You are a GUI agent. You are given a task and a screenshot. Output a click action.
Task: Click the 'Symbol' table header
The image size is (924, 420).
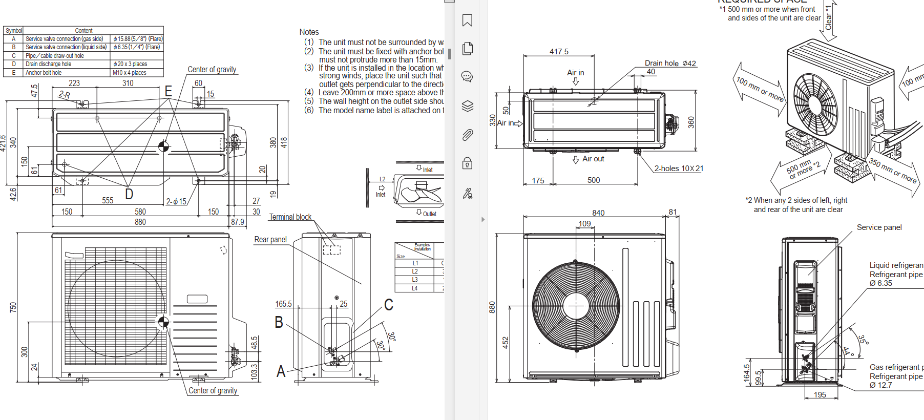14,31
